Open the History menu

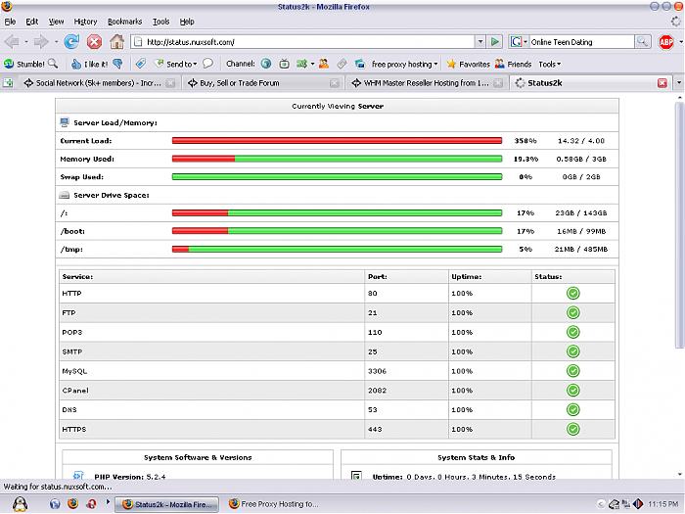85,21
